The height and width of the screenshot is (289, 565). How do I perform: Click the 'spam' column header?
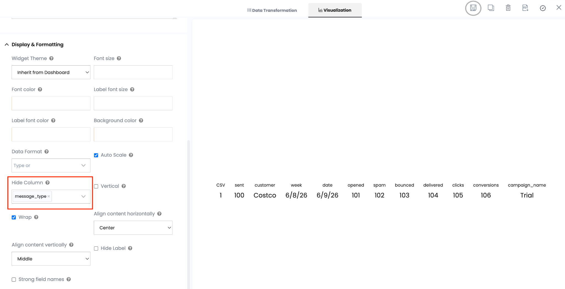coord(379,185)
